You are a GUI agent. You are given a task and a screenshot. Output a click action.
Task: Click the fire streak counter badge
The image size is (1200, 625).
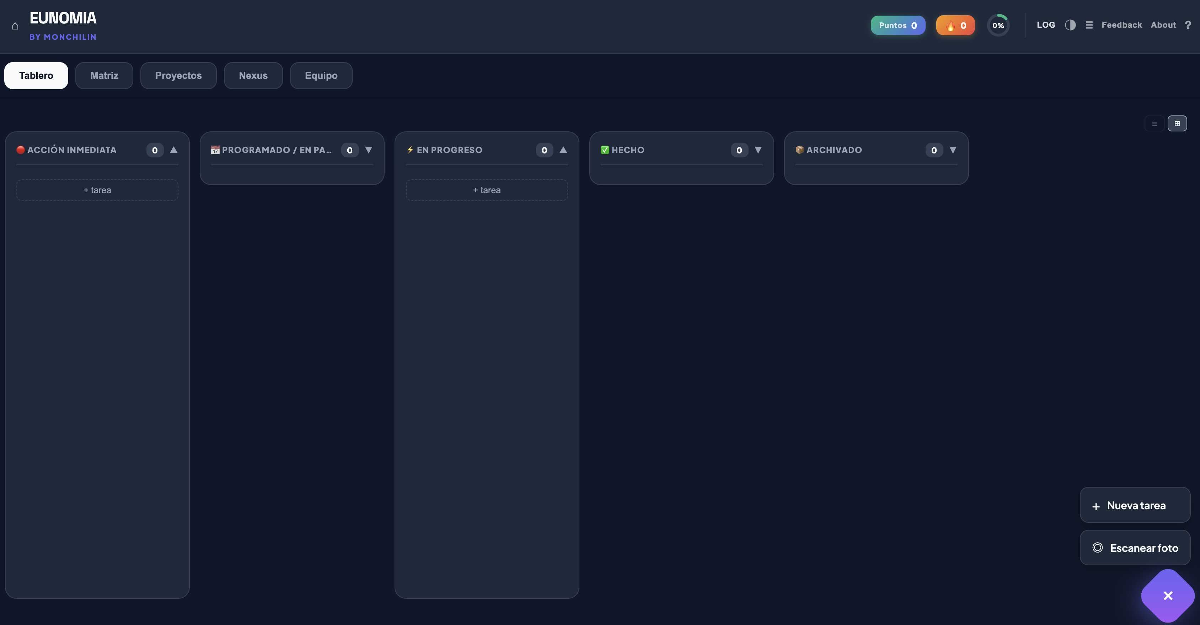point(955,25)
